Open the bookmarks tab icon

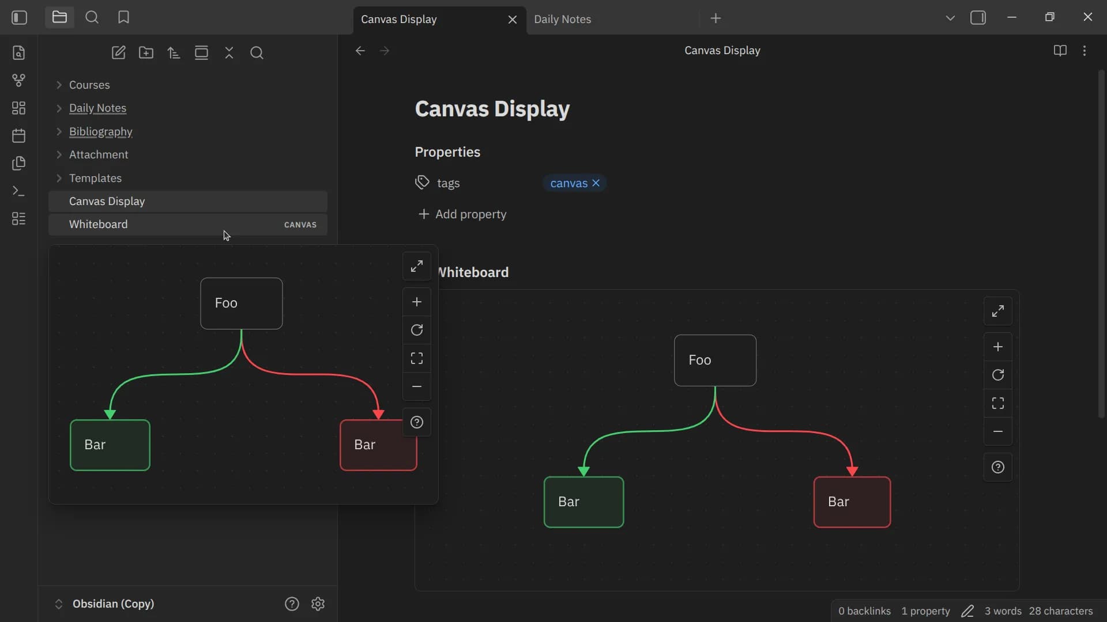123,17
